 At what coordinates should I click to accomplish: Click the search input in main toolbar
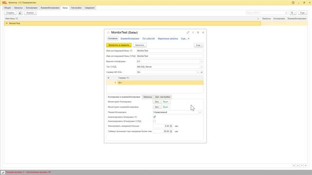pyautogui.click(x=265, y=13)
